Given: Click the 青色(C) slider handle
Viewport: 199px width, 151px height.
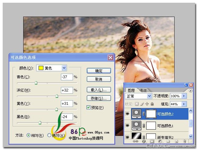Looking at the screenshot, I should tap(36, 83).
